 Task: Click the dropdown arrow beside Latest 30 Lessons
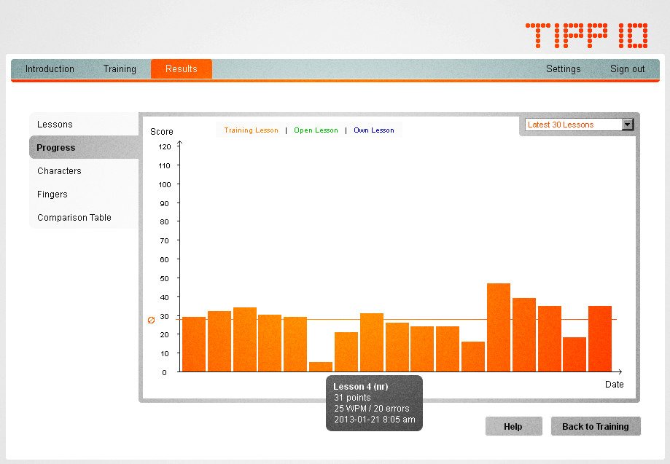tap(627, 125)
